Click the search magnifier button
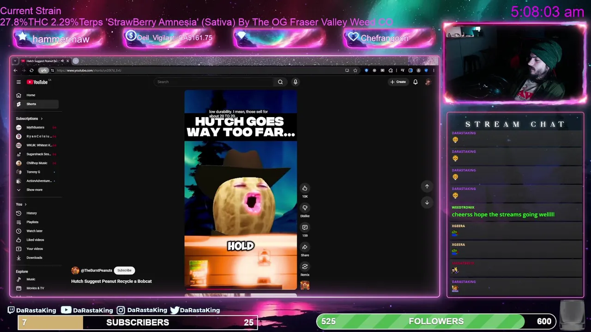This screenshot has width=591, height=332. [280, 82]
